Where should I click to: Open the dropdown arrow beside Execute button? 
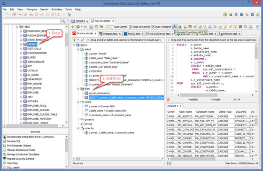pyautogui.click(x=82, y=27)
